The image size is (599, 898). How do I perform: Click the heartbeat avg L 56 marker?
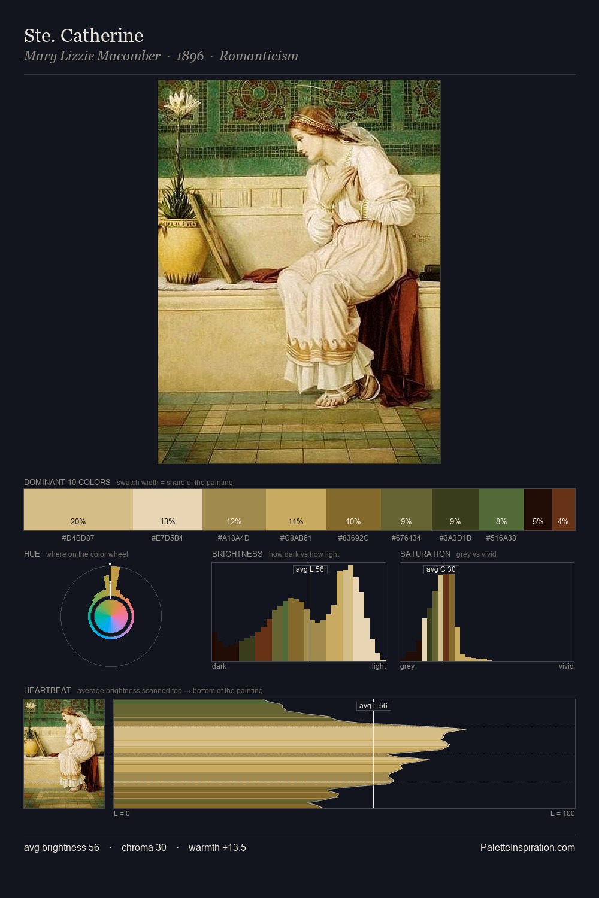[x=374, y=706]
